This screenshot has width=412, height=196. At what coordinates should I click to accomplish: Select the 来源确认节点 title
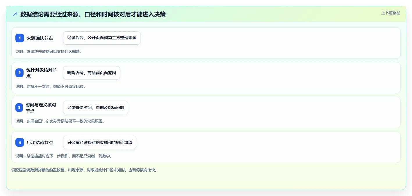[x=40, y=38]
